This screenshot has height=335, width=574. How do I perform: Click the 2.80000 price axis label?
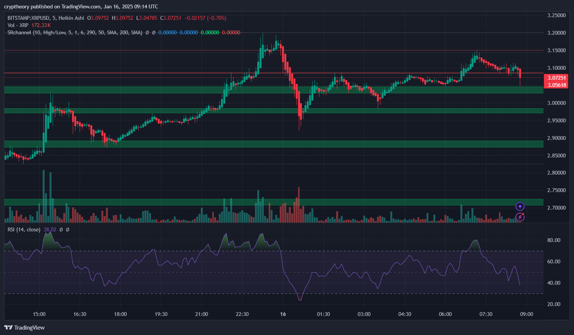pyautogui.click(x=556, y=173)
